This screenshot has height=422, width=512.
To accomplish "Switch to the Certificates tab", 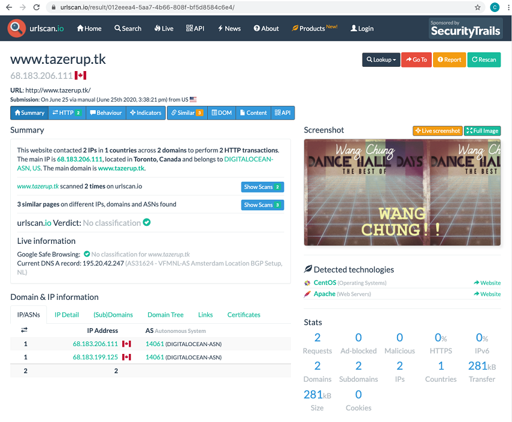I will tap(244, 315).
